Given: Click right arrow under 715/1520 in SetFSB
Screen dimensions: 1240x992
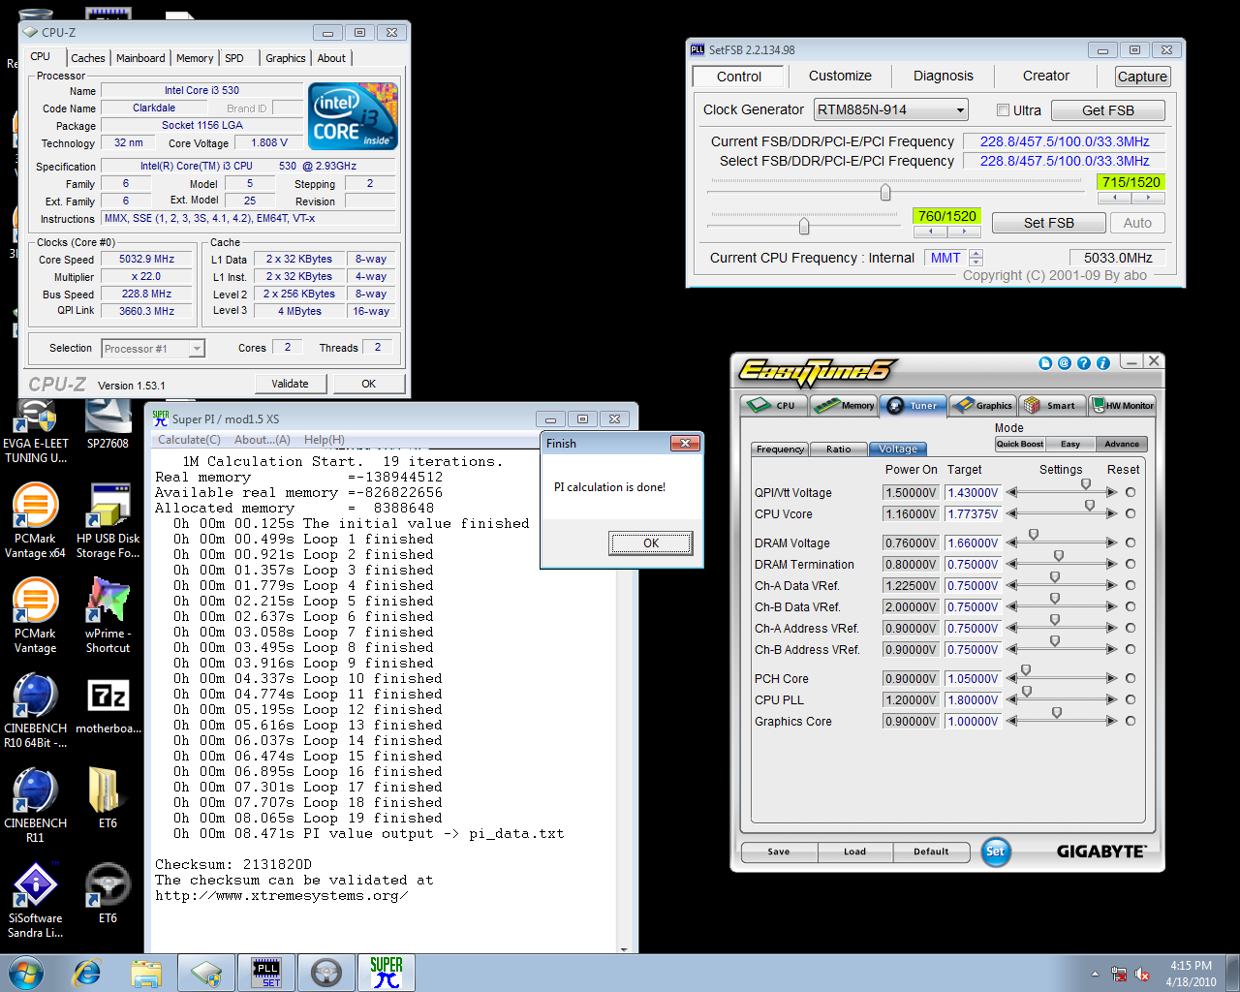Looking at the screenshot, I should (1148, 198).
